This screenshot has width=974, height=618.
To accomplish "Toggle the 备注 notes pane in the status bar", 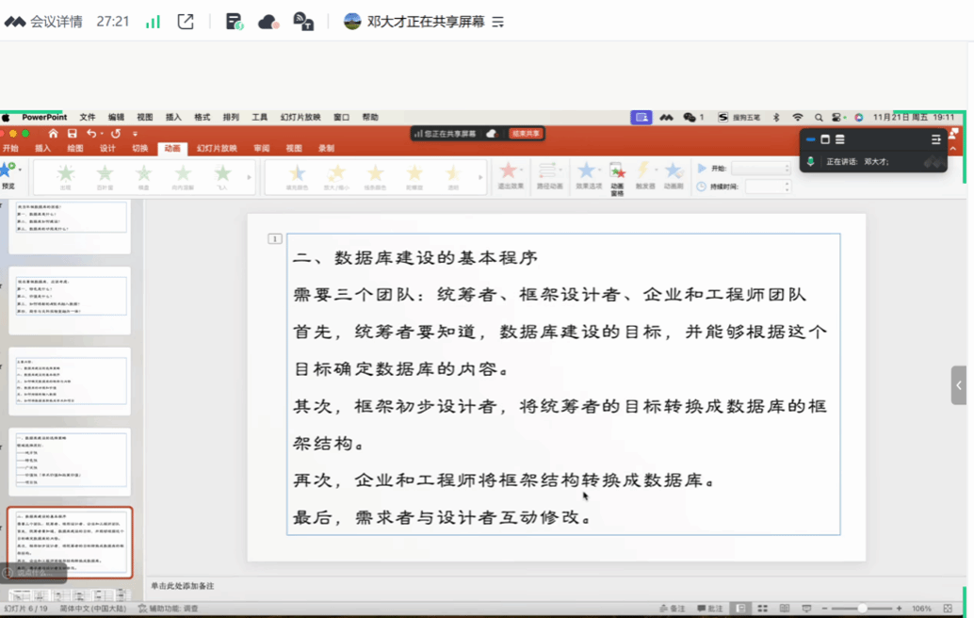I will point(673,609).
